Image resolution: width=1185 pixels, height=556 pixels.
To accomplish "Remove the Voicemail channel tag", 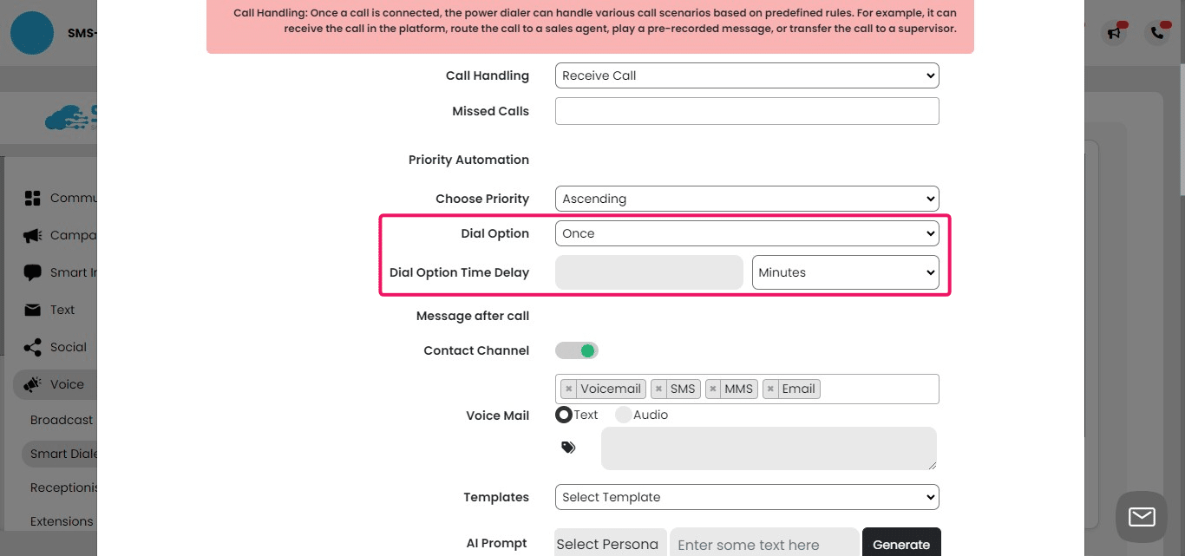I will coord(569,389).
